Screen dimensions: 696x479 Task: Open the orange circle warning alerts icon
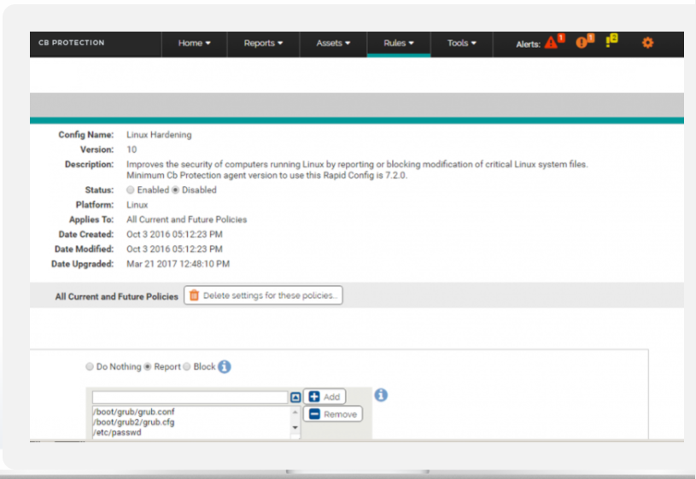click(x=582, y=43)
